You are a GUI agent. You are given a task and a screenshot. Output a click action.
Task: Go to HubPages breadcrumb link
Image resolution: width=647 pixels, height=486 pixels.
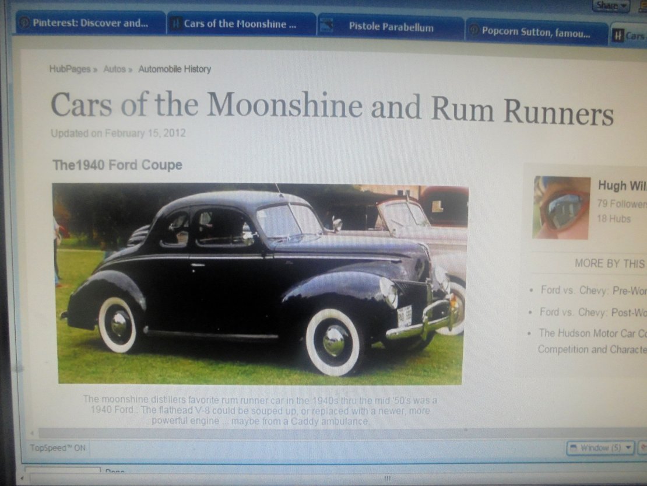[x=69, y=69]
